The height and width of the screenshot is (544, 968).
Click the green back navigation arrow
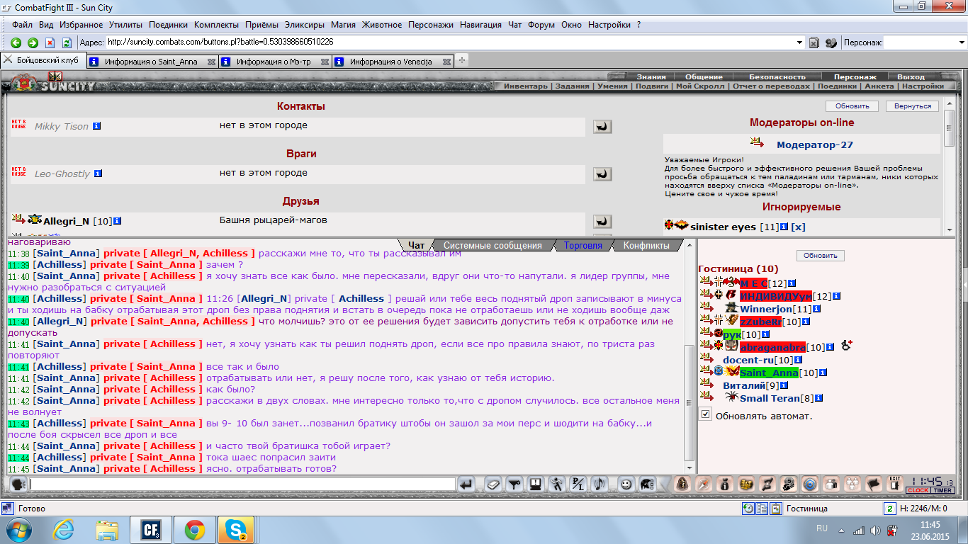[x=16, y=42]
